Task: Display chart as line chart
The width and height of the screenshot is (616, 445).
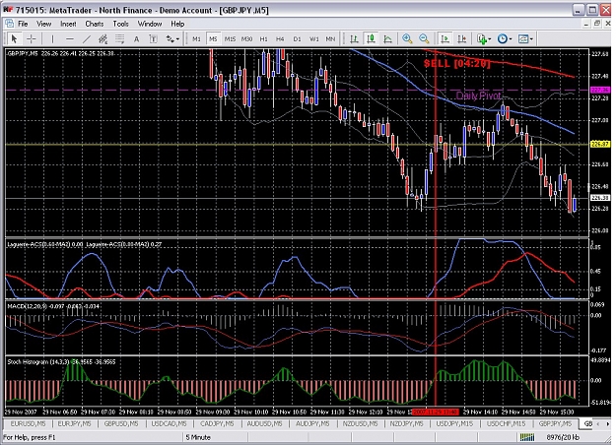Action: [387, 38]
